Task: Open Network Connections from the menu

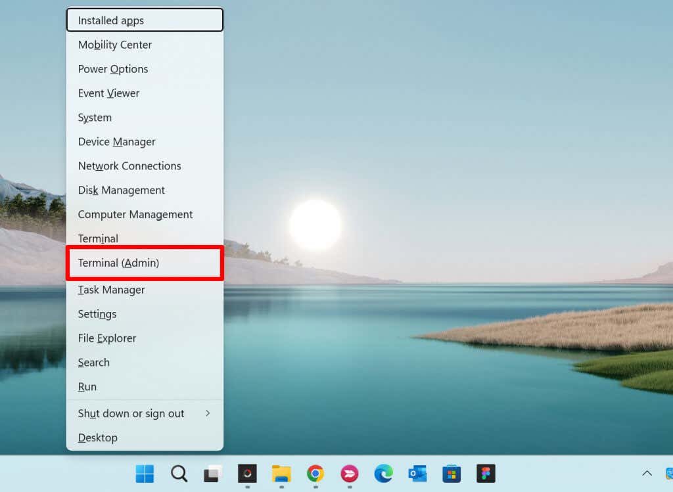Action: point(129,166)
